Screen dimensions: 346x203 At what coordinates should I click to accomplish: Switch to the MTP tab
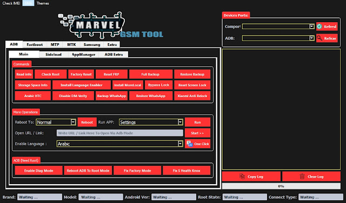point(55,44)
